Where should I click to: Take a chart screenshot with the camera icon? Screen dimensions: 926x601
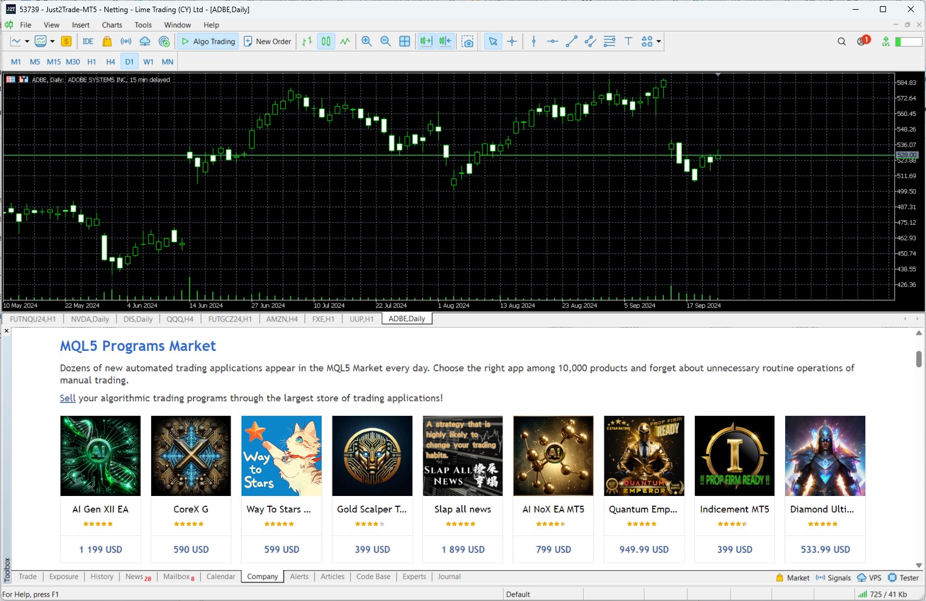[467, 41]
